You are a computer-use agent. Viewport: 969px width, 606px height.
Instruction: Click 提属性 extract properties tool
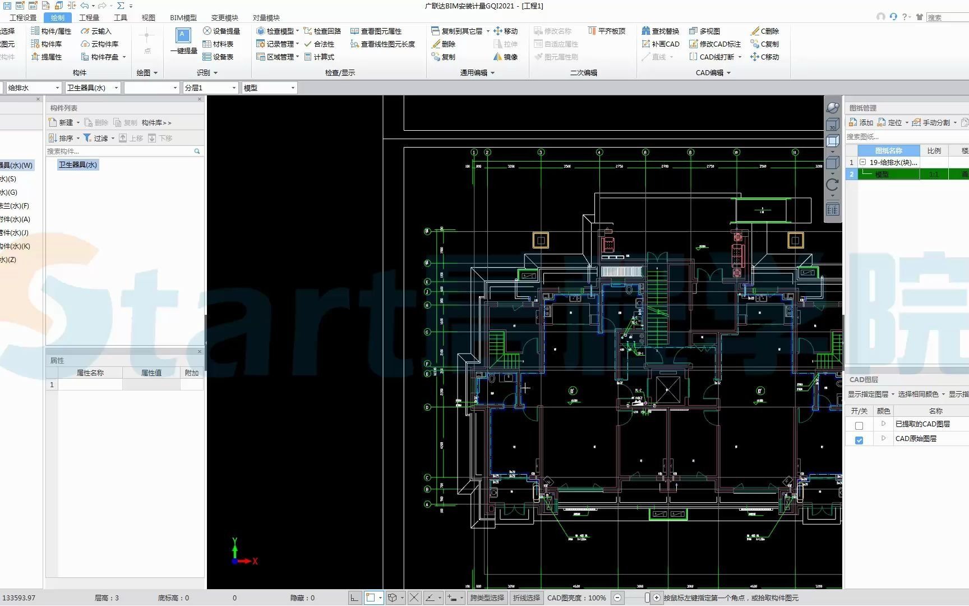coord(46,57)
